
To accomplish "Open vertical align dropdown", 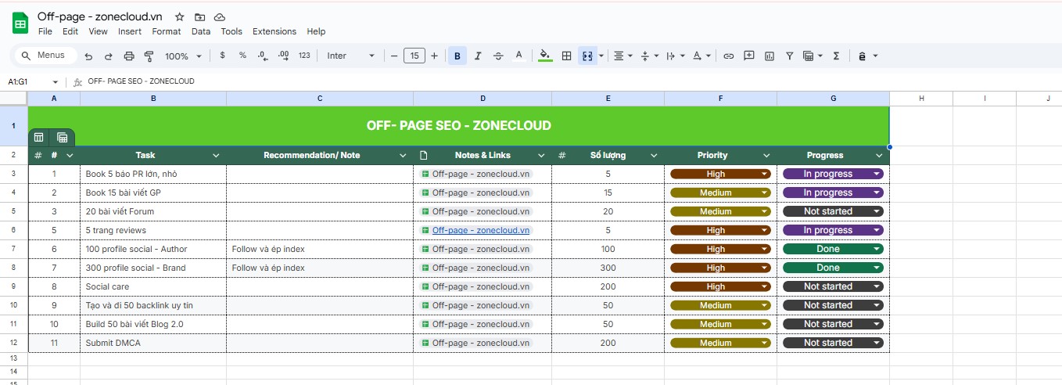I will pos(649,56).
